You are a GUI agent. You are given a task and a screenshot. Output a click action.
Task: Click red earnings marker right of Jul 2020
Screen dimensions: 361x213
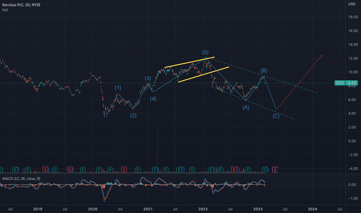click(x=124, y=170)
